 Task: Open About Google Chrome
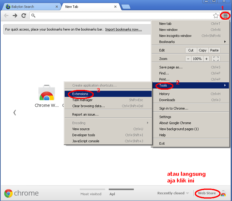tap(190, 123)
